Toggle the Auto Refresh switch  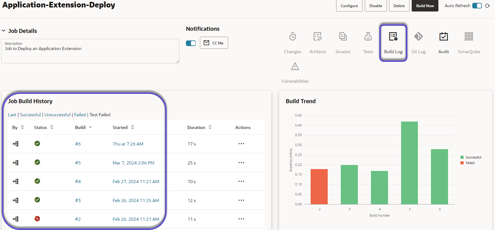[x=477, y=6]
